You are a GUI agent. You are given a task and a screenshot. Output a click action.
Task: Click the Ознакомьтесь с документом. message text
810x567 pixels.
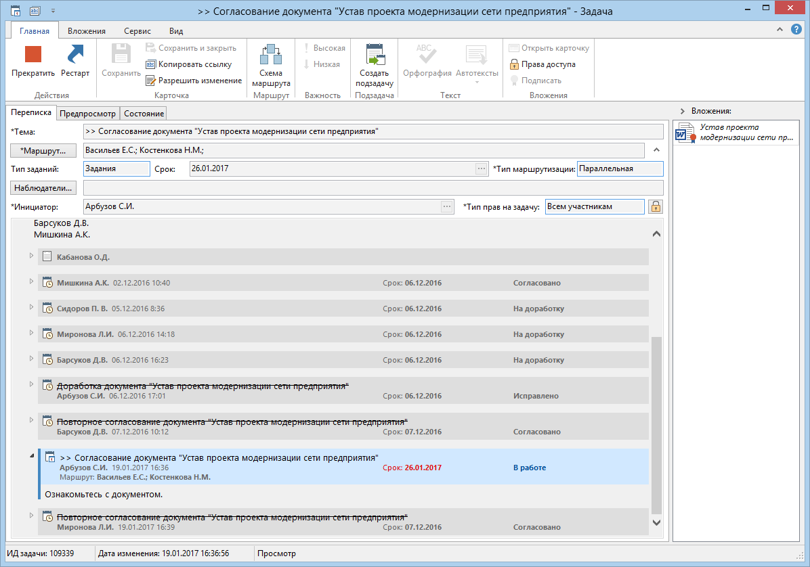click(x=104, y=494)
